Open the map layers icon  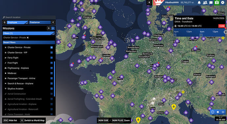[x=218, y=112]
